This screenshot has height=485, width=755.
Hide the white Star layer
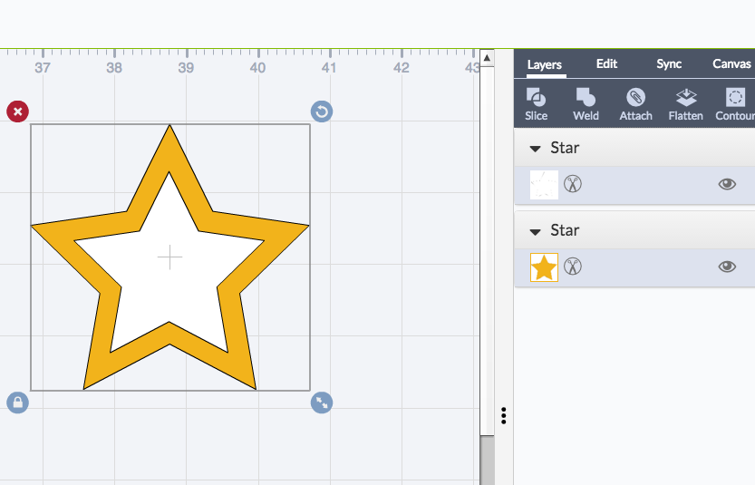726,184
